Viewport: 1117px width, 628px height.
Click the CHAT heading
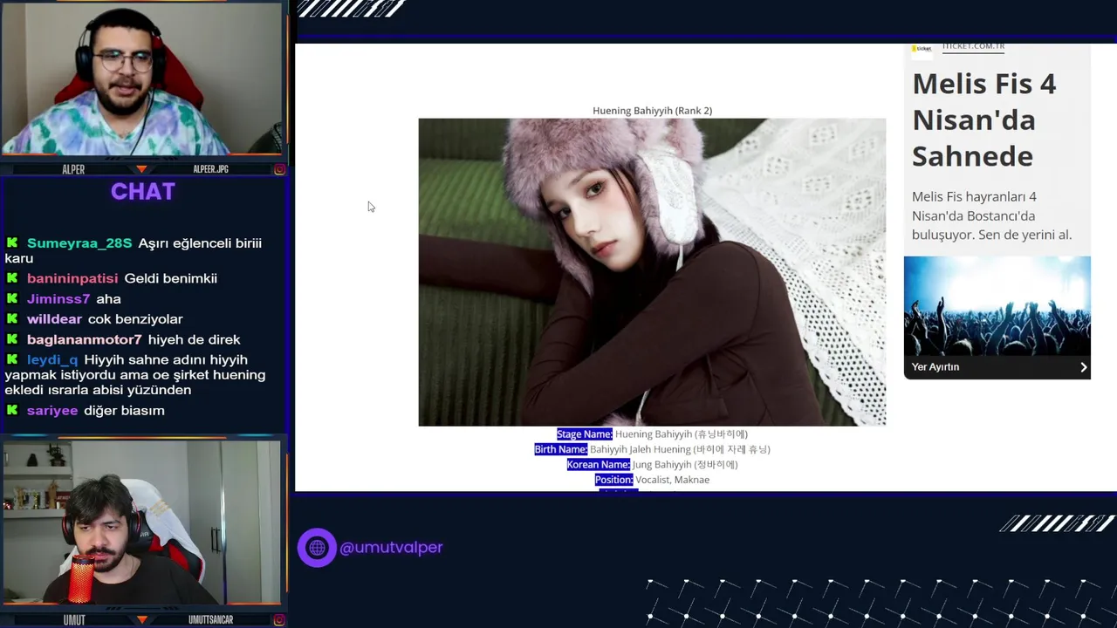point(143,192)
